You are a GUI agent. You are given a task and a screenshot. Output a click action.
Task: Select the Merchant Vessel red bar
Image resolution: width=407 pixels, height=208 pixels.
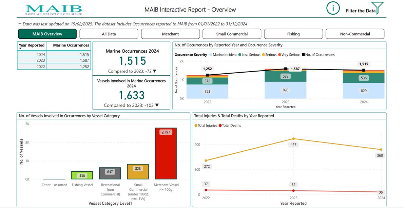166,153
